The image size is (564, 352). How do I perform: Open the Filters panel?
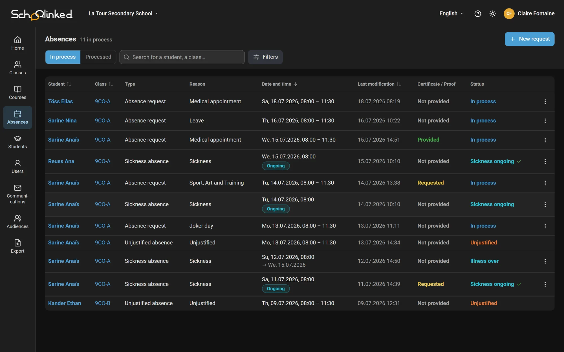[265, 57]
